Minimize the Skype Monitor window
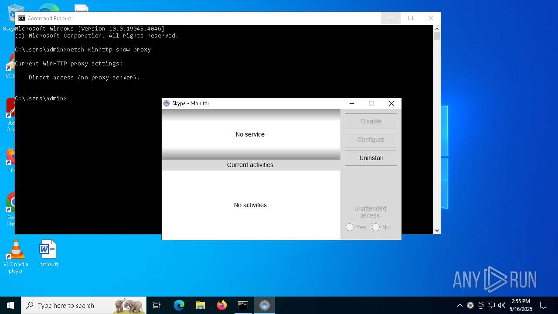 (352, 103)
